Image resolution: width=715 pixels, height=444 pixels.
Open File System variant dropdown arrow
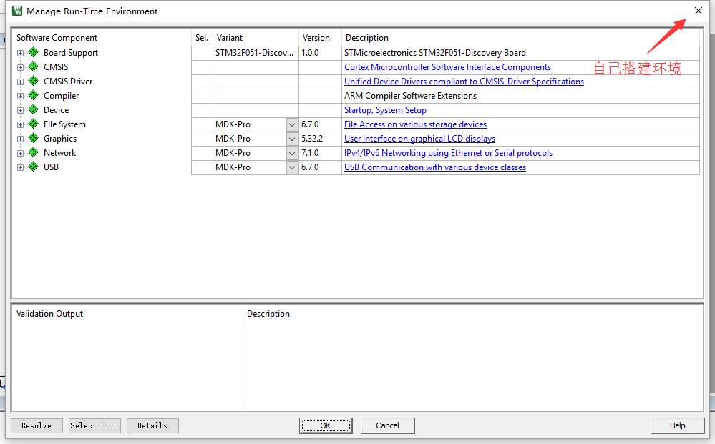pos(292,124)
